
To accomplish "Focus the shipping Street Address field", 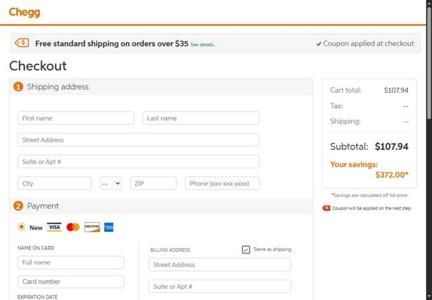I will [139, 140].
